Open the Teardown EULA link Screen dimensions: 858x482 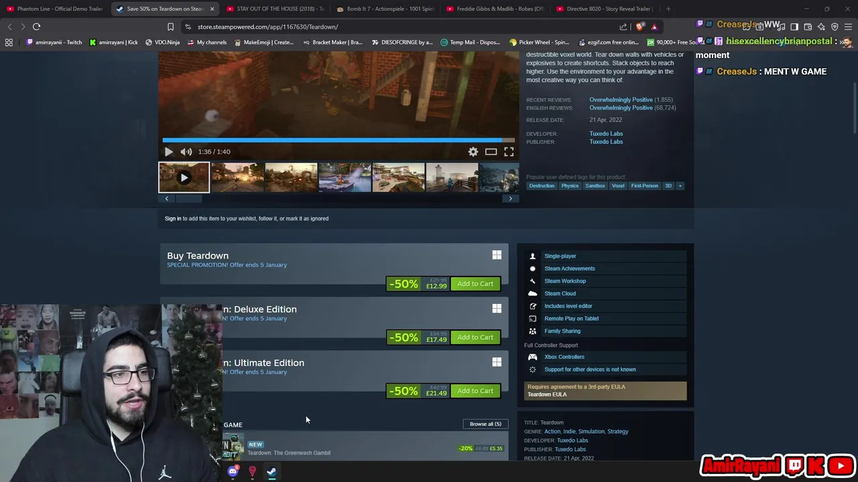pos(547,394)
